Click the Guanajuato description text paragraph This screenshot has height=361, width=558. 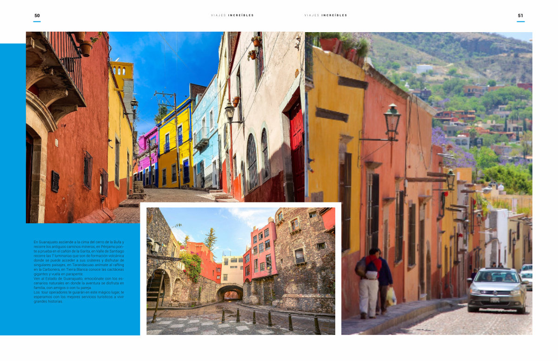79,272
